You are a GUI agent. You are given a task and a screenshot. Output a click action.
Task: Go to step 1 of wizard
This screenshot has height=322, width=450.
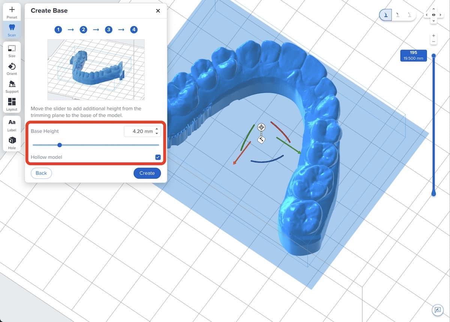click(x=58, y=30)
